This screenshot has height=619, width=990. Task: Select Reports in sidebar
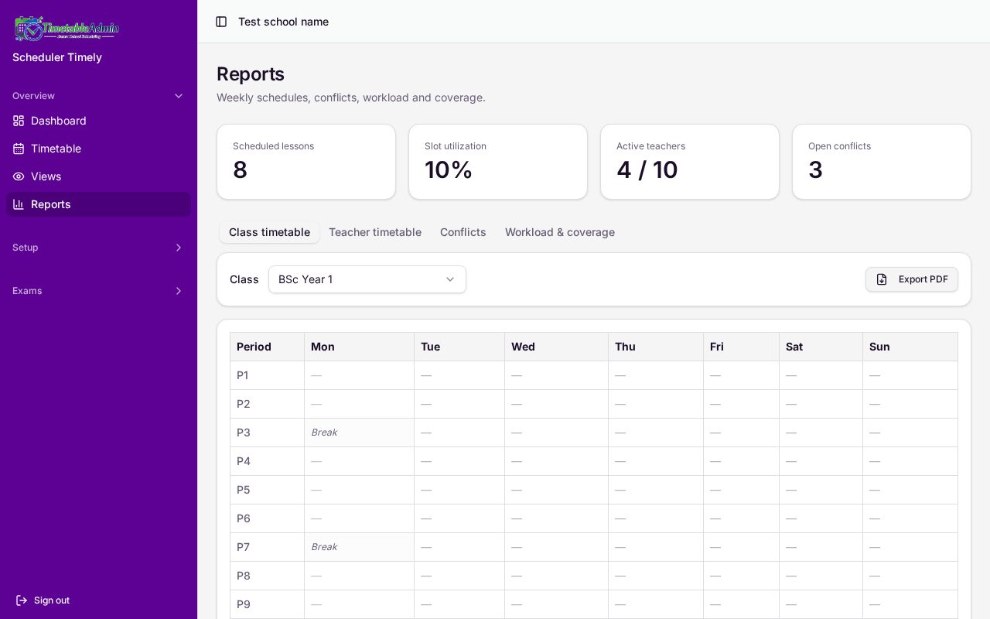[98, 204]
